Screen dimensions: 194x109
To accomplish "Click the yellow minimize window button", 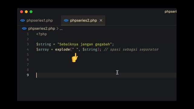I will pos(26,12).
